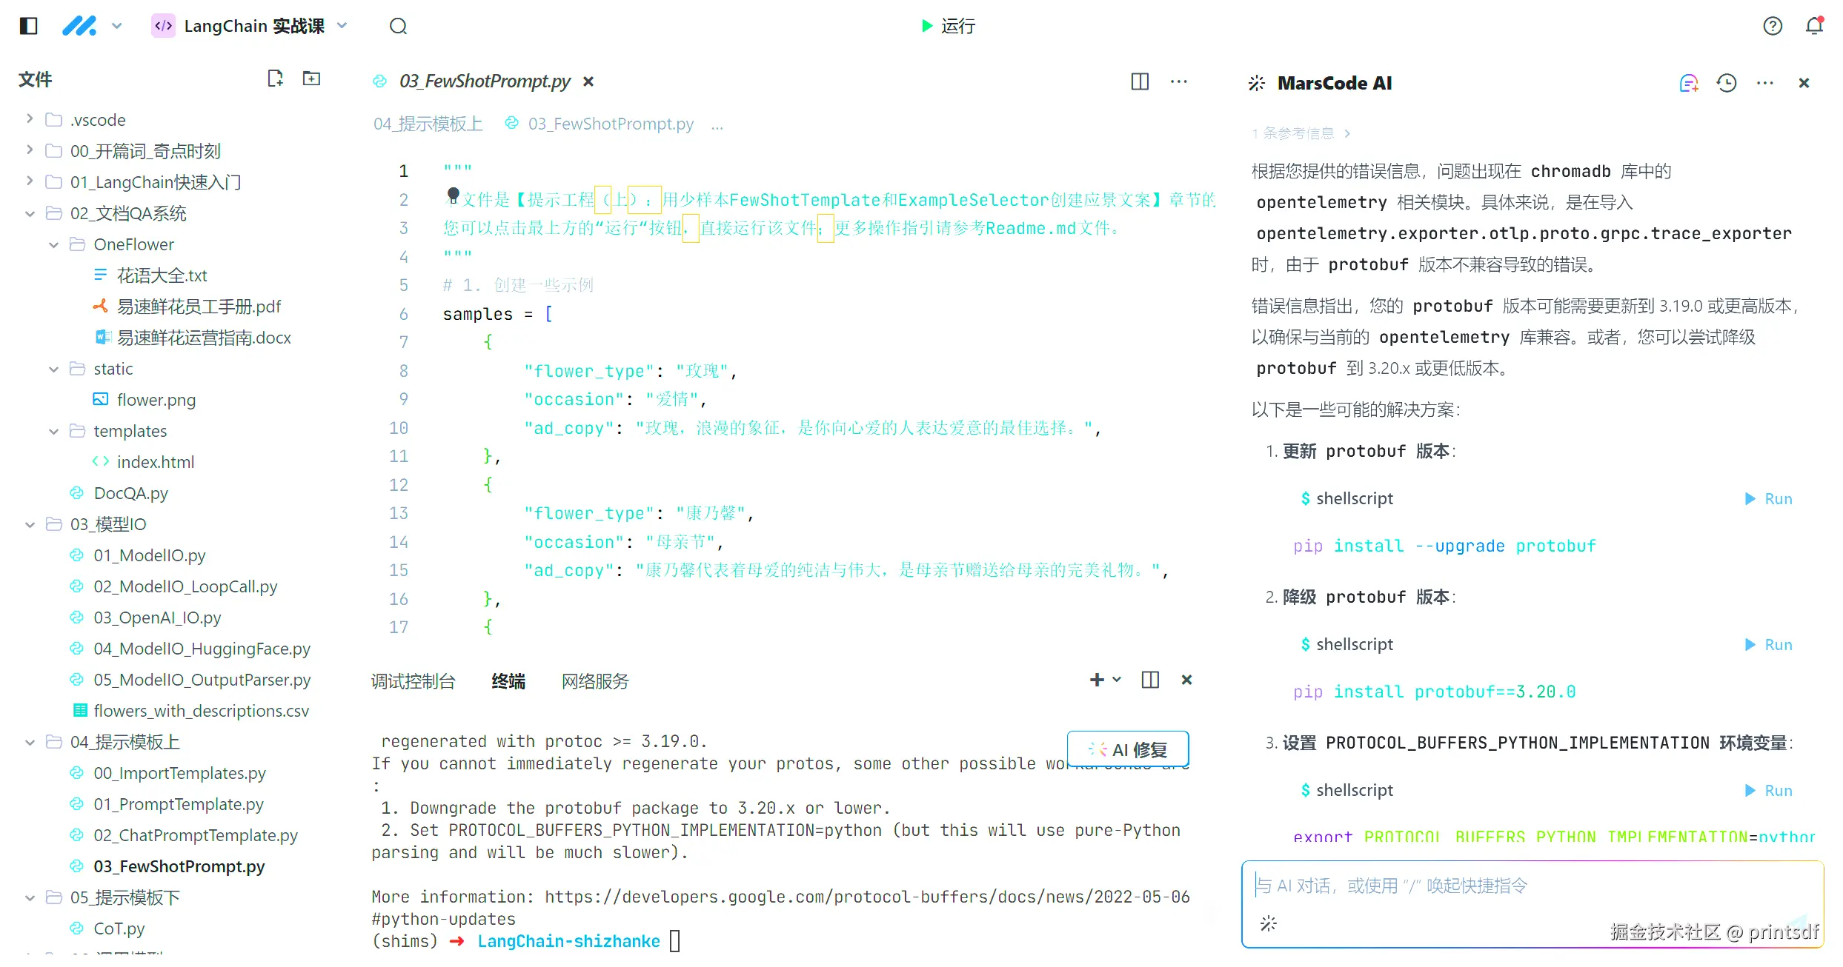Switch to the 网络服务 tab
This screenshot has width=1843, height=967.
click(594, 680)
